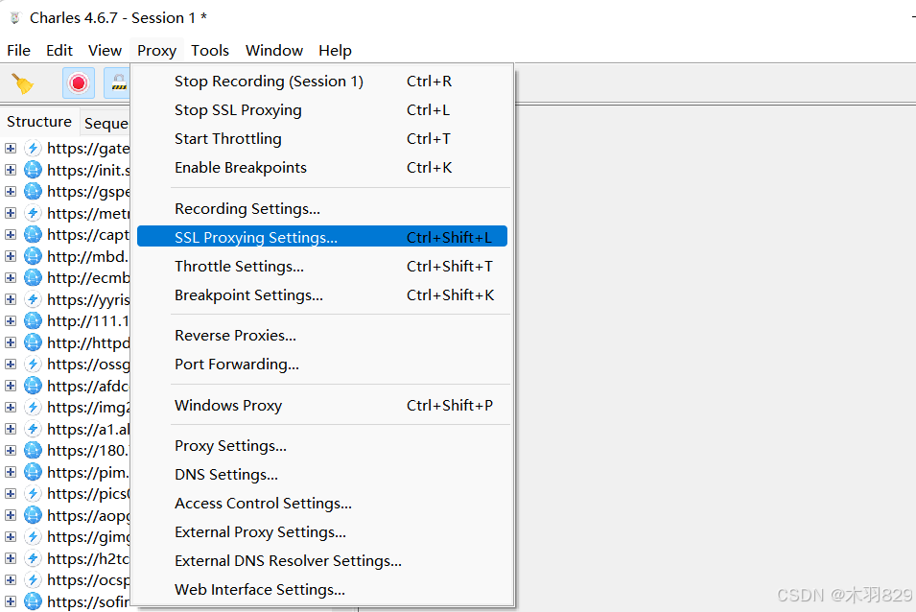Open DNS Settings...
The height and width of the screenshot is (612, 916).
pyautogui.click(x=322, y=474)
